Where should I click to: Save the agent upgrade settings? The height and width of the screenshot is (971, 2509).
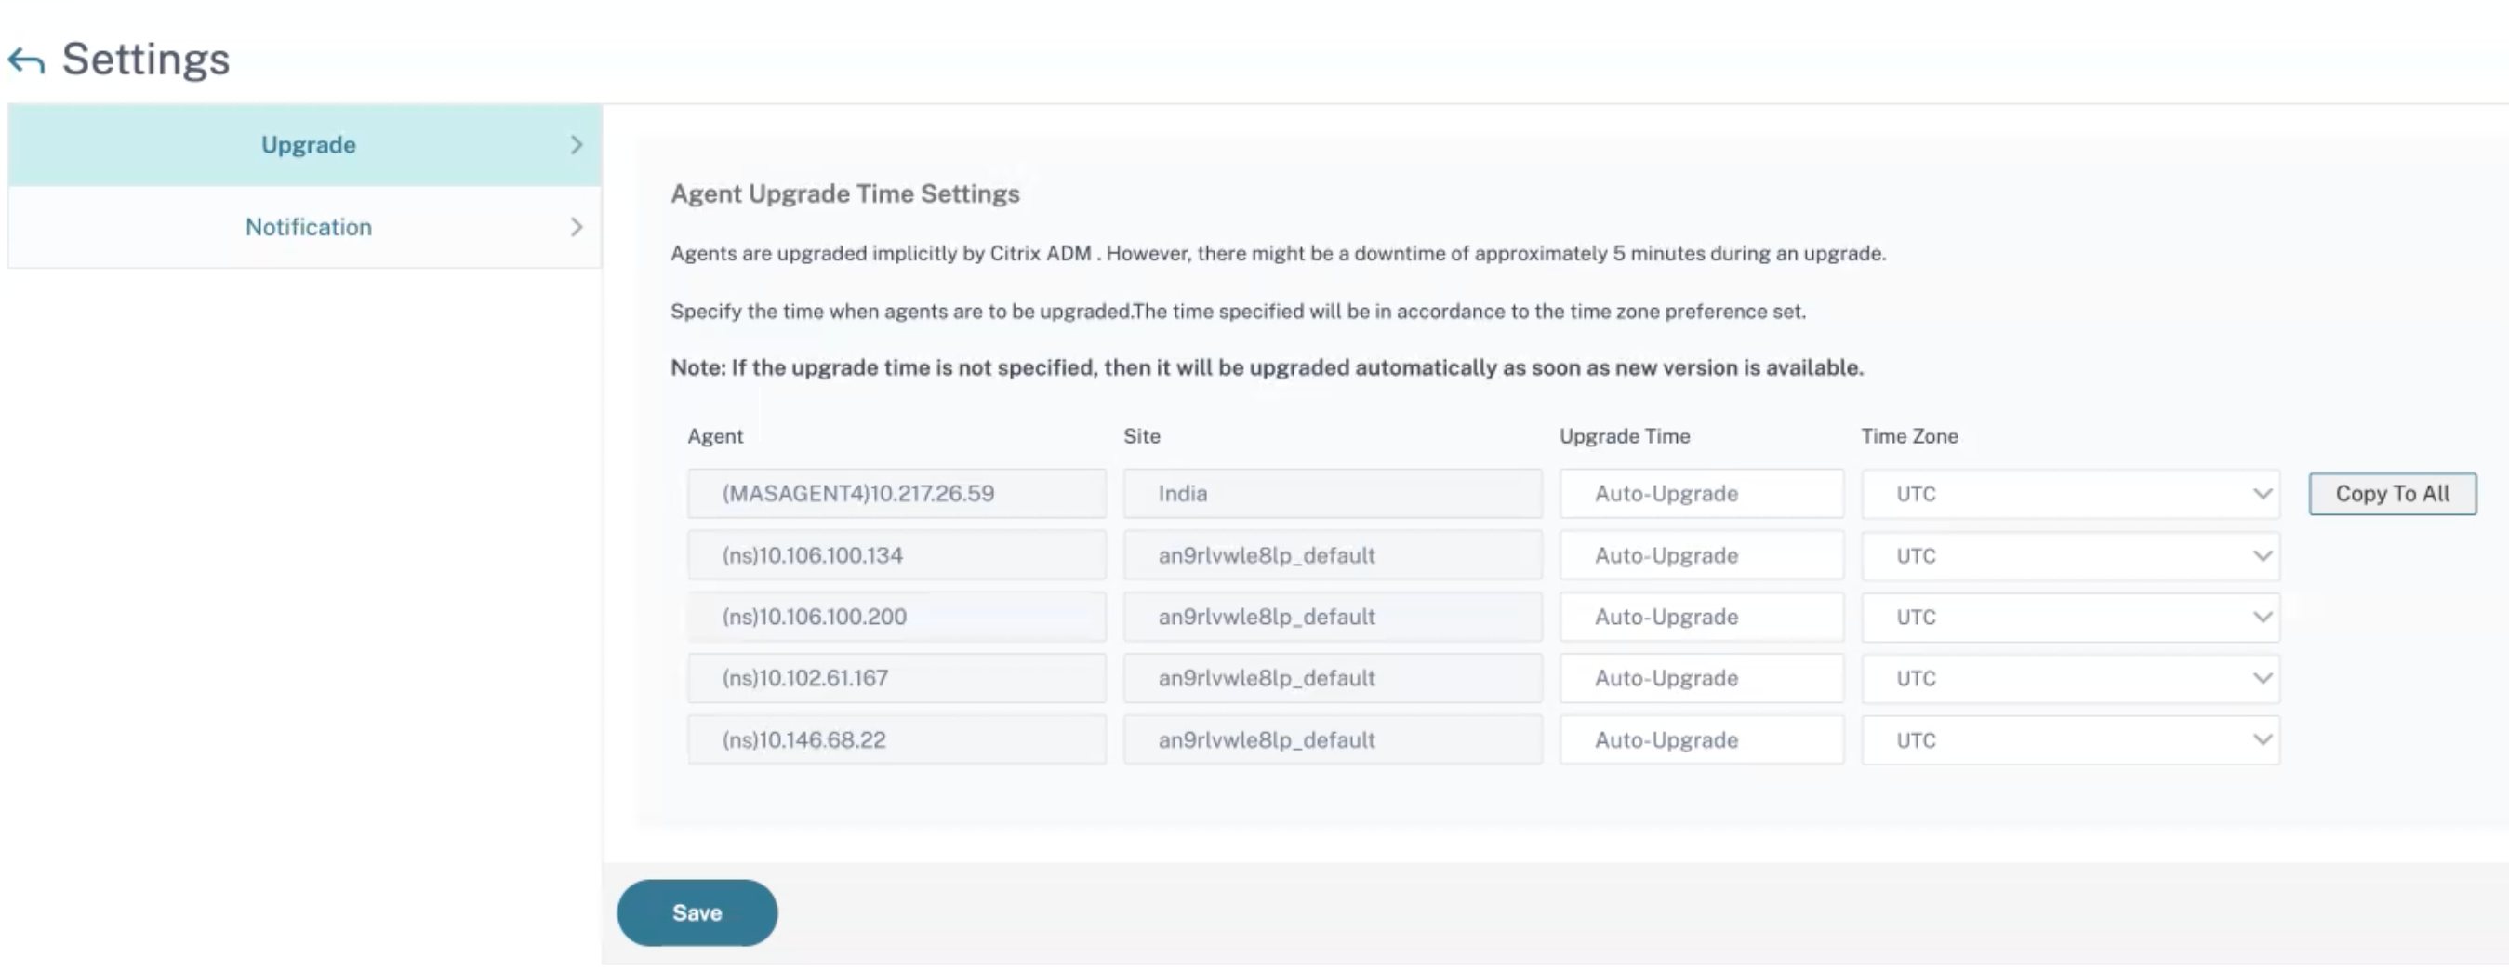[x=697, y=912]
